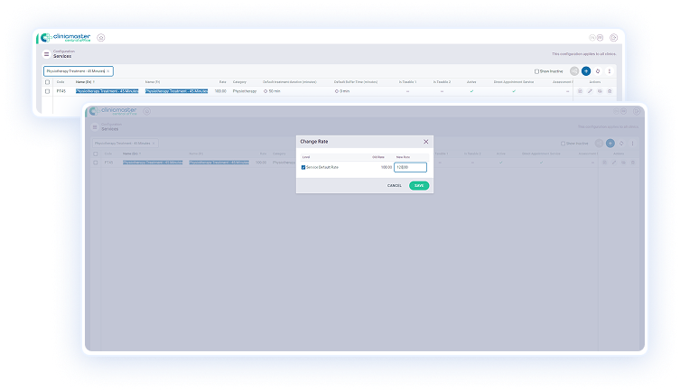Toggle the Service Default Rate checkbox
Screen dimensions: 680x391
click(303, 167)
